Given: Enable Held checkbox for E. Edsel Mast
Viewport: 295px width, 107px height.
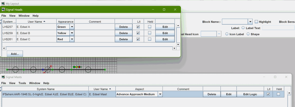Looking at the screenshot, I should coord(278,94).
